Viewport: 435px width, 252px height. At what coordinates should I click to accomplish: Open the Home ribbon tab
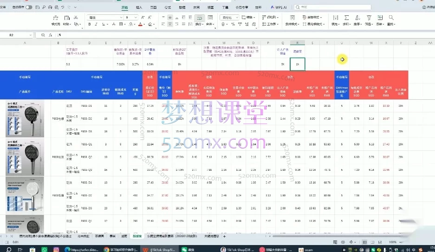click(x=124, y=7)
